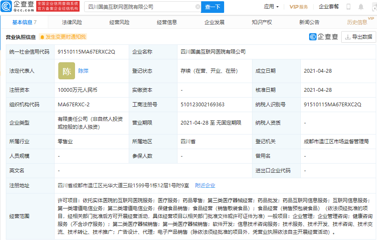
Task: Clear the search box with the X icon
Action: [x=198, y=7]
